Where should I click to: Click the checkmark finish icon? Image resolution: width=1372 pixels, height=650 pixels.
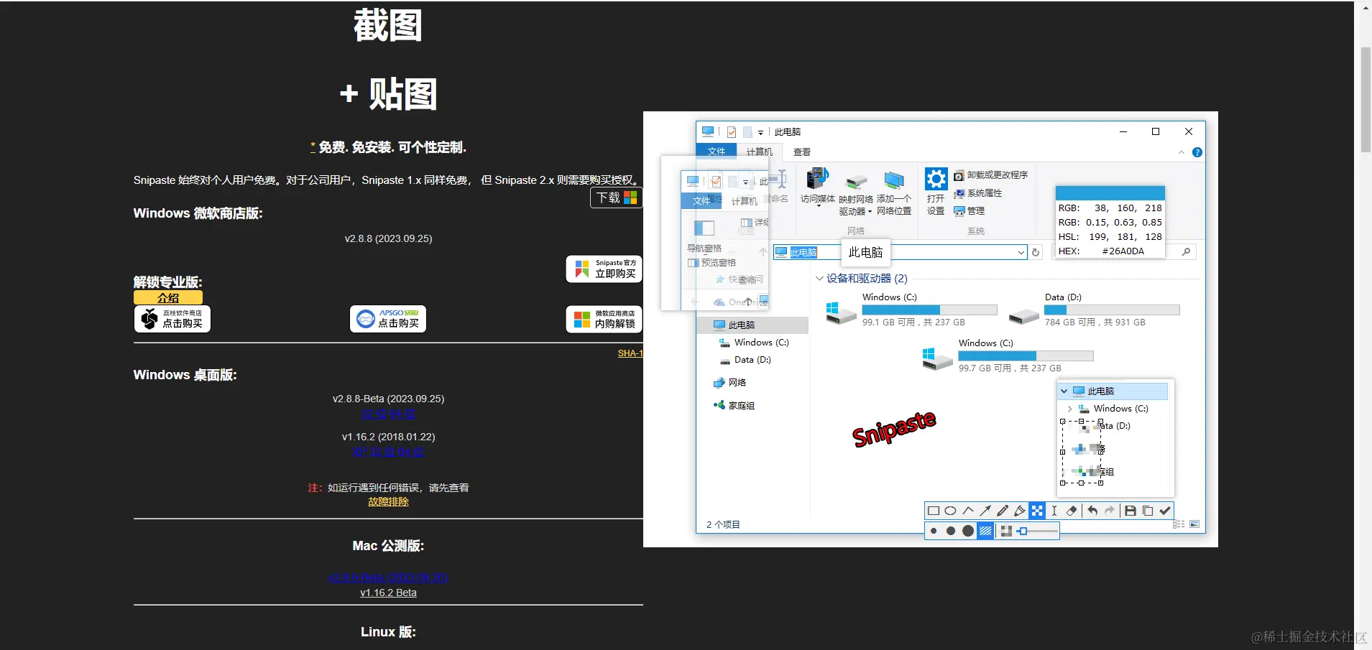1165,511
